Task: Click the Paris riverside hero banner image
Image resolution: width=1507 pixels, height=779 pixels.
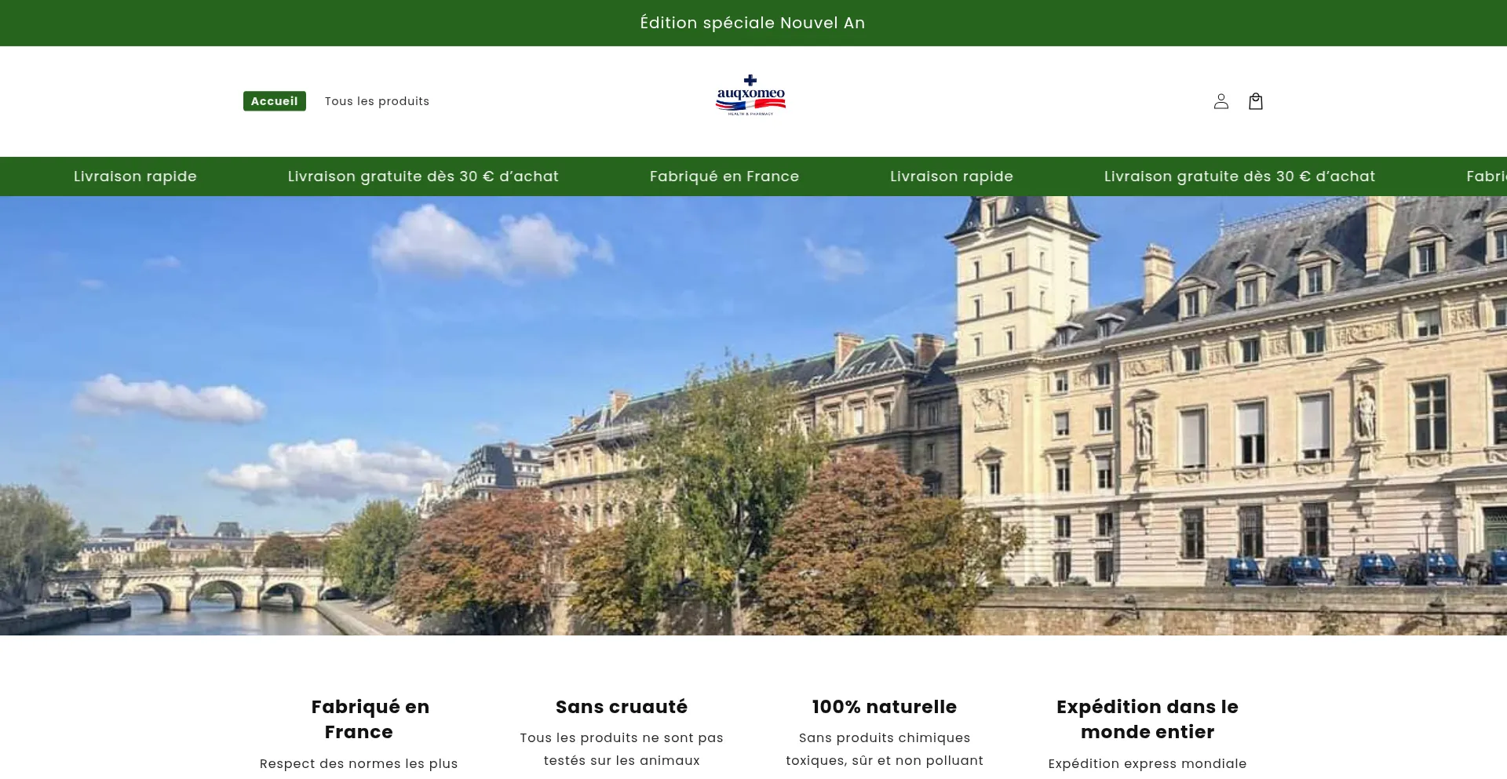Action: click(753, 416)
